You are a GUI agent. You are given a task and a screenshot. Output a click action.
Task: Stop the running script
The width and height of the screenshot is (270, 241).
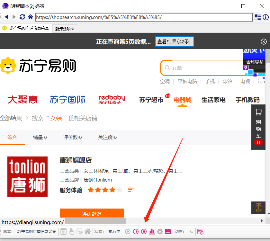click(144, 232)
